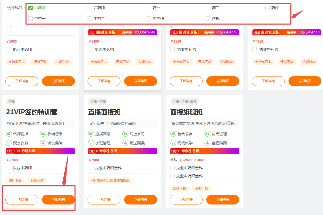Click the 可补交差价升级面授旗舰班 tag

click(110, 181)
